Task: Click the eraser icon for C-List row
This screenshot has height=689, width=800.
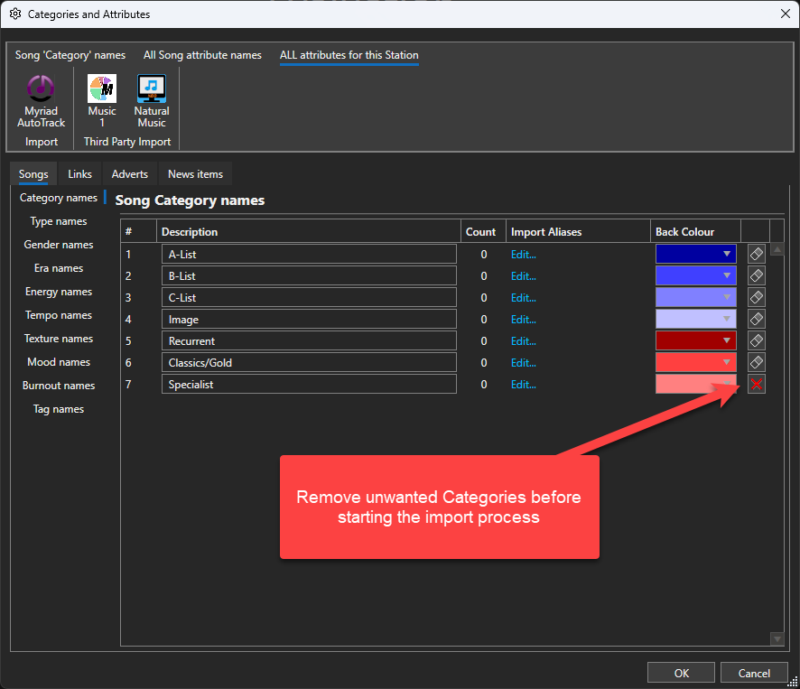Action: point(757,298)
